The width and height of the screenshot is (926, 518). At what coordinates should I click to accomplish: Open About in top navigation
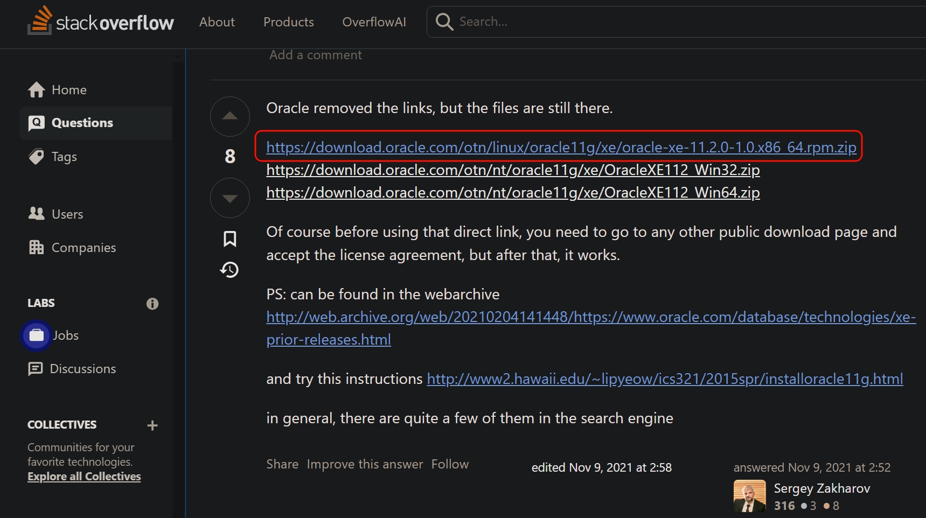pyautogui.click(x=217, y=22)
